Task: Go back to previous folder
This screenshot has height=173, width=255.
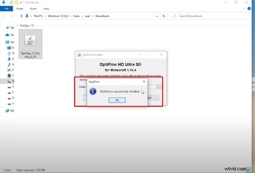Action: 4,16
